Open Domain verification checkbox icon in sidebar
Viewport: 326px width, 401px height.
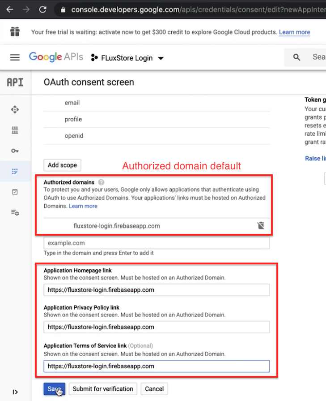[x=15, y=192]
